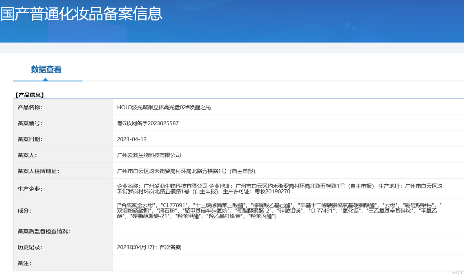464x274 pixels.
Task: Select the filing number 粤G妆网备字2023025587
Action: [x=148, y=123]
